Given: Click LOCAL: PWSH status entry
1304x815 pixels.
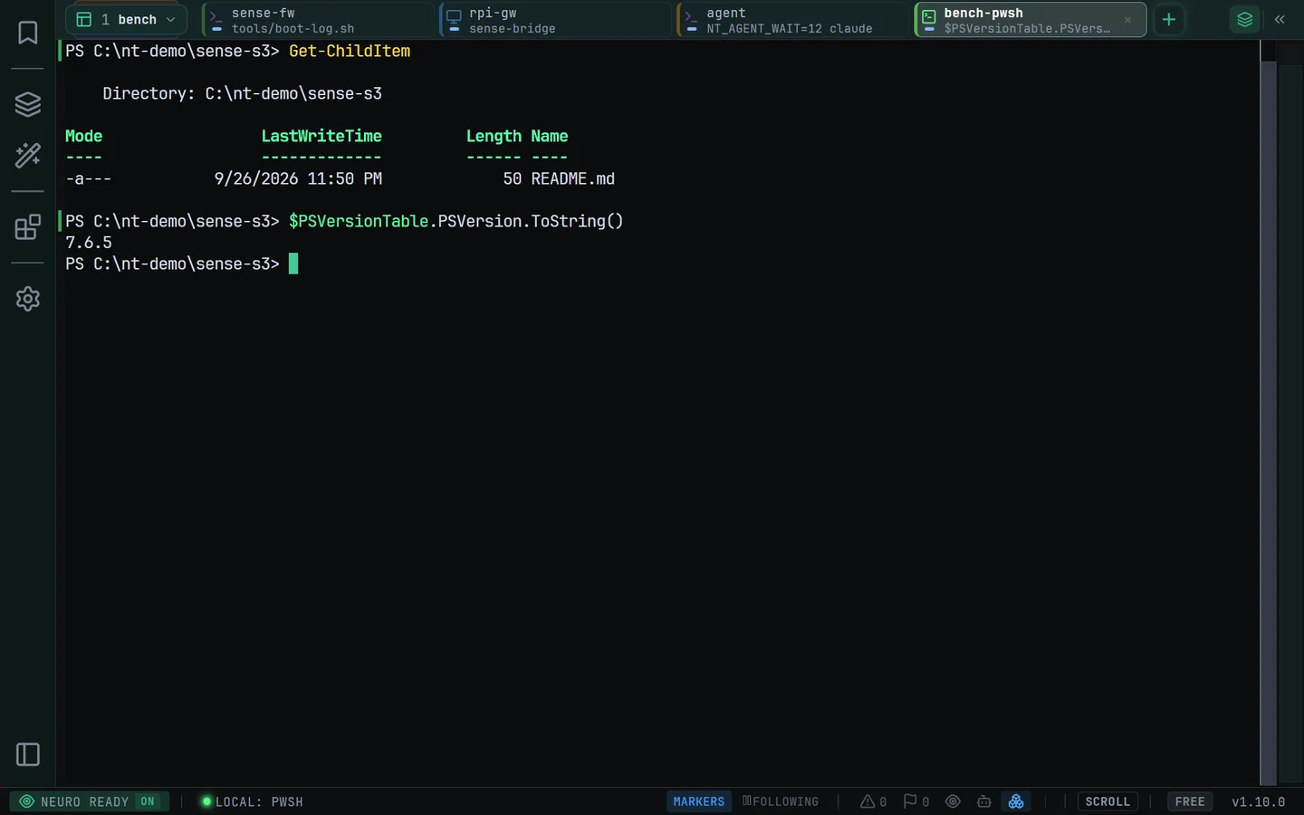Looking at the screenshot, I should [x=252, y=801].
